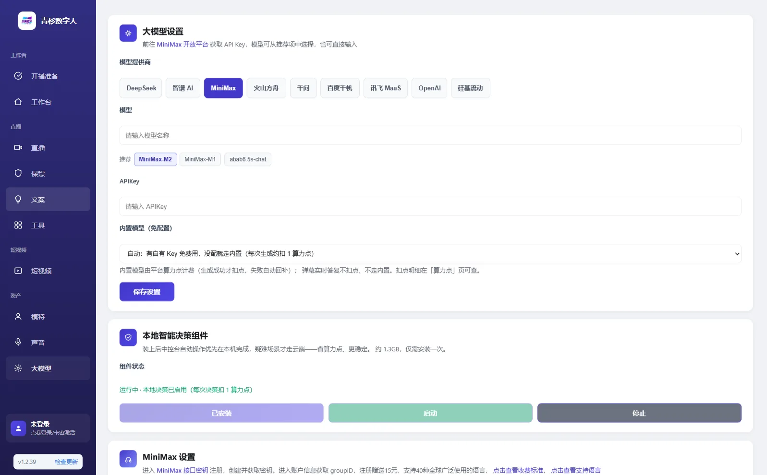The image size is (767, 475).
Task: Go to 短视频 in the sidebar
Action: (48, 271)
